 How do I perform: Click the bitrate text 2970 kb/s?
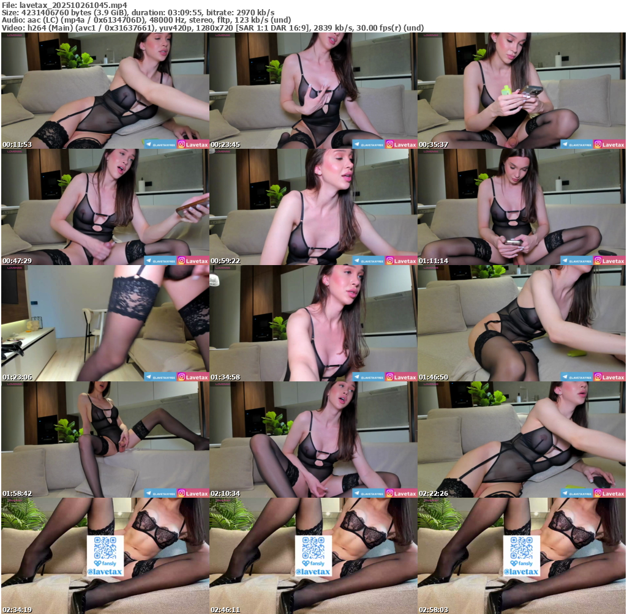[255, 13]
